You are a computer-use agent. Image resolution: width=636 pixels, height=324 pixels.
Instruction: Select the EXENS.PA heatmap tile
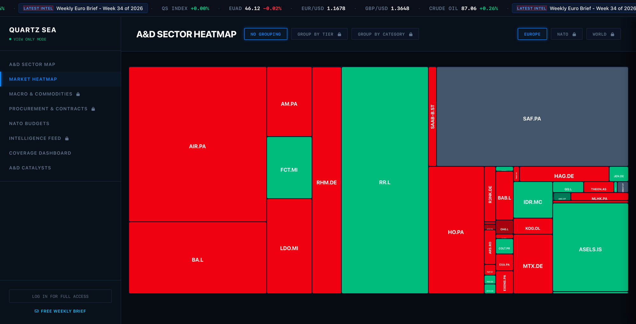click(504, 282)
